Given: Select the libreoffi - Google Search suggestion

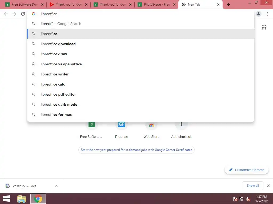Looking at the screenshot, I should (141, 24).
